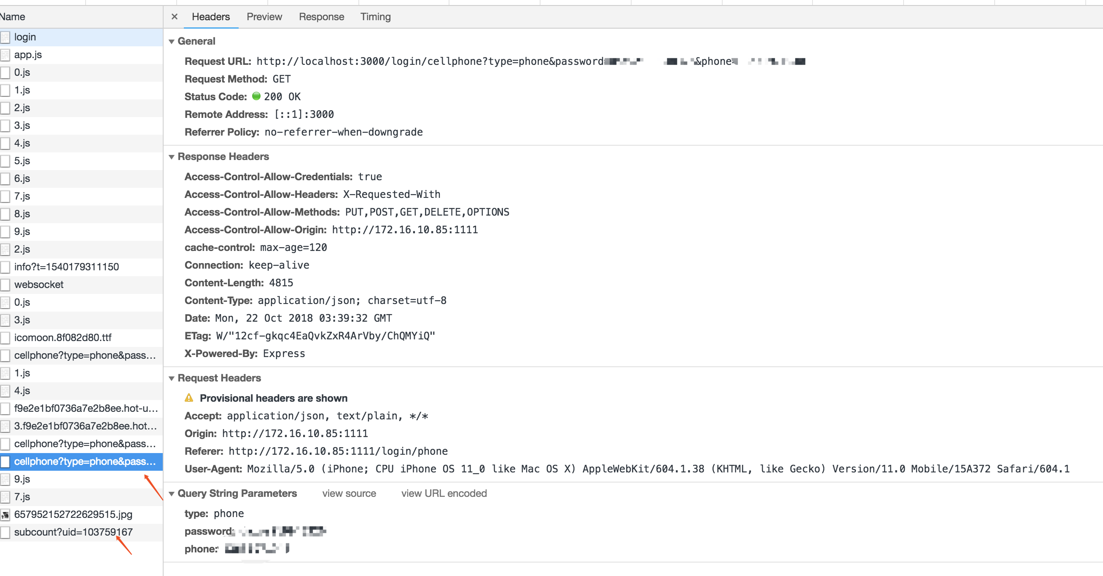
Task: Click the file icon beside subcount?uid=103759167
Action: click(5, 532)
